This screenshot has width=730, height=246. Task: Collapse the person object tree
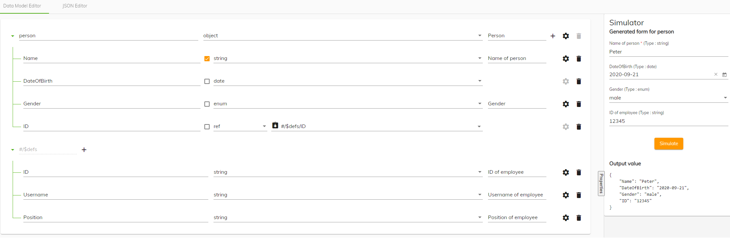(x=13, y=36)
